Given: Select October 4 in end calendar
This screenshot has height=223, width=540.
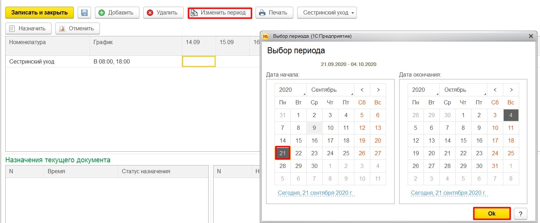Looking at the screenshot, I should (x=511, y=115).
